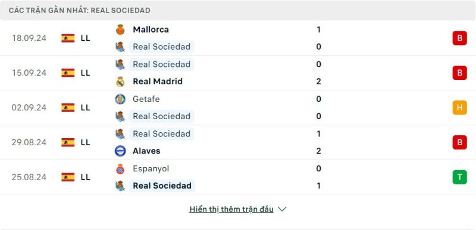Click Spain flag in 18.09.24 row
The image size is (476, 230).
pyautogui.click(x=68, y=38)
